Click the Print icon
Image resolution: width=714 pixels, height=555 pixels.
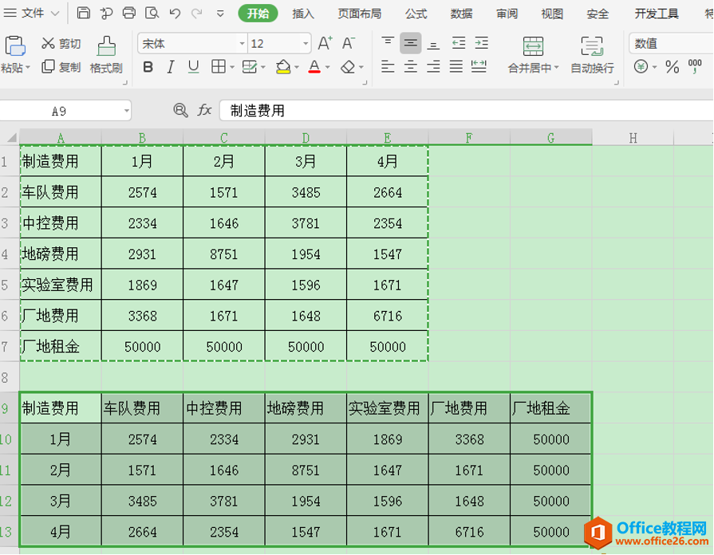(129, 13)
